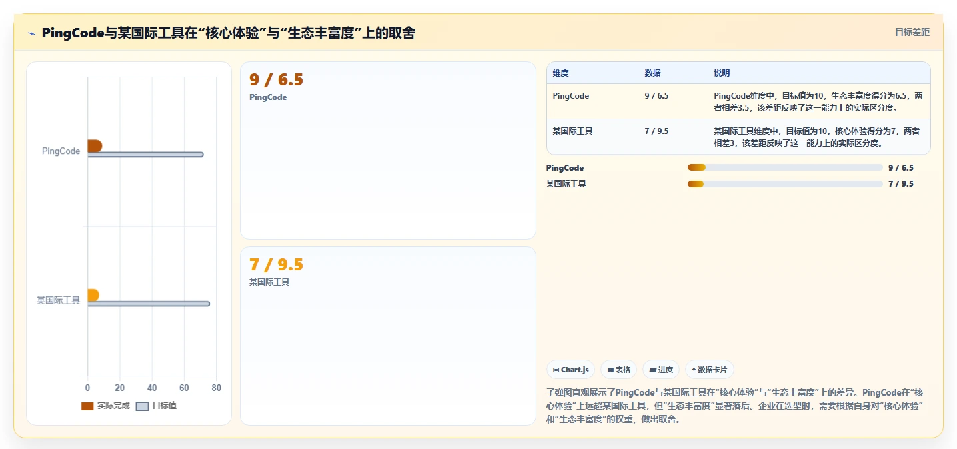Click the 9 / 6.5 data card value
The width and height of the screenshot is (957, 449).
pyautogui.click(x=276, y=80)
